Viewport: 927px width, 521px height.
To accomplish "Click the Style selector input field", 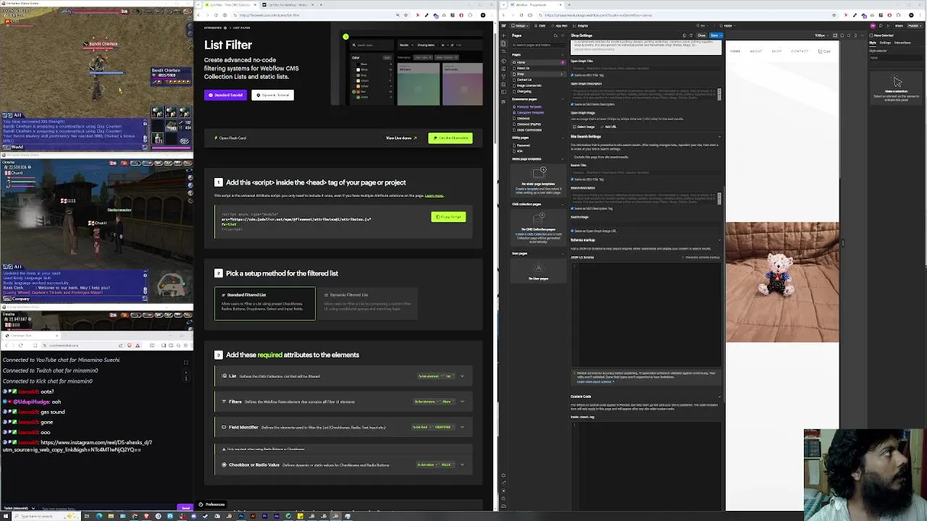I will coord(896,58).
